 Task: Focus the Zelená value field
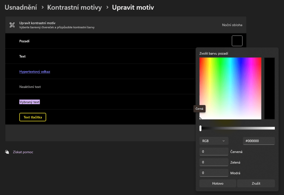[214, 162]
